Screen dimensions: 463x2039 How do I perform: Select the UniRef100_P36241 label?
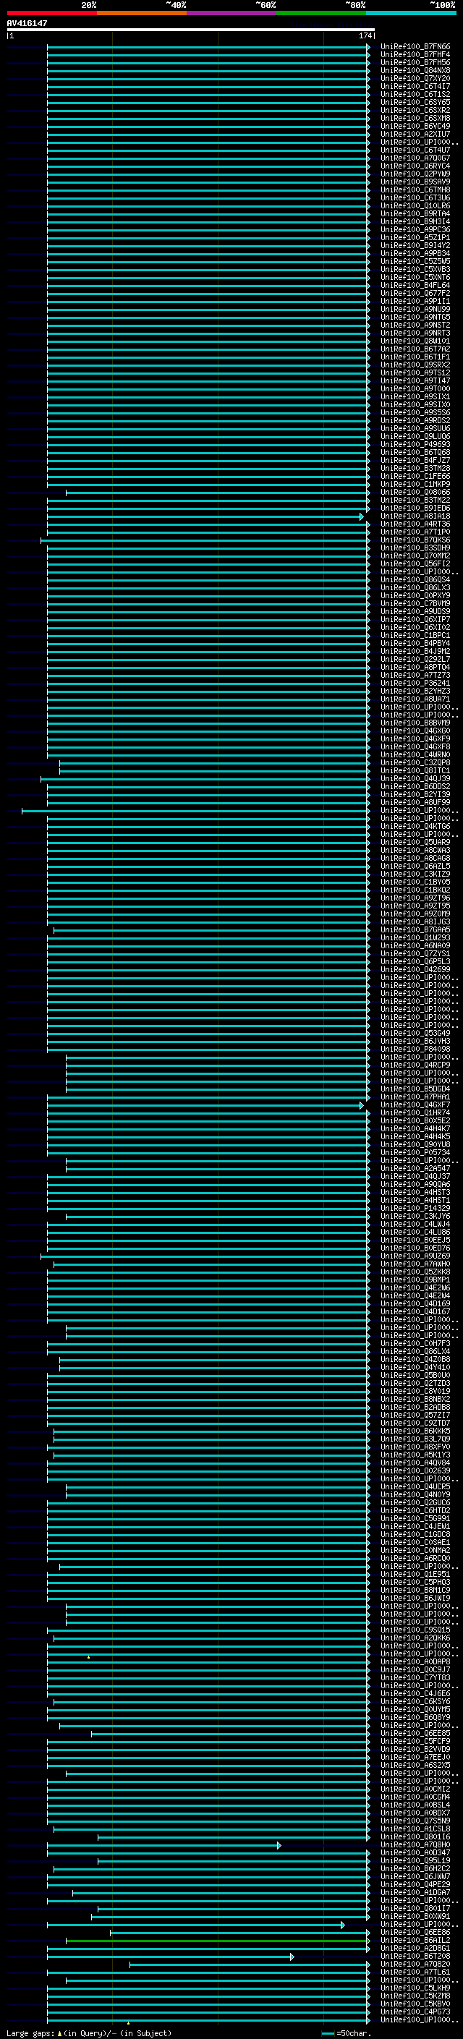click(415, 683)
